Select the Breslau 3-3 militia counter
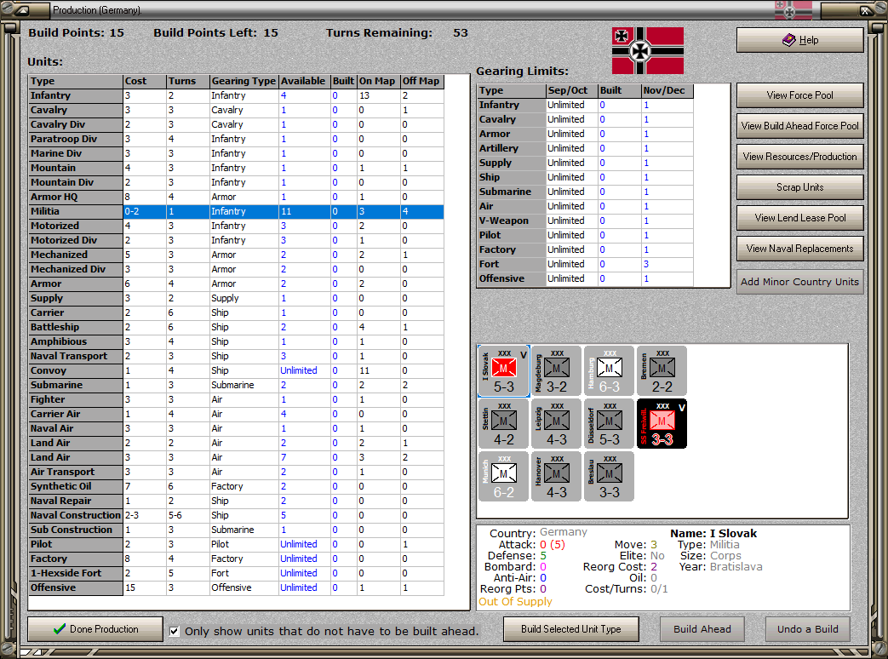Screen dimensions: 888x659 pyautogui.click(x=609, y=476)
